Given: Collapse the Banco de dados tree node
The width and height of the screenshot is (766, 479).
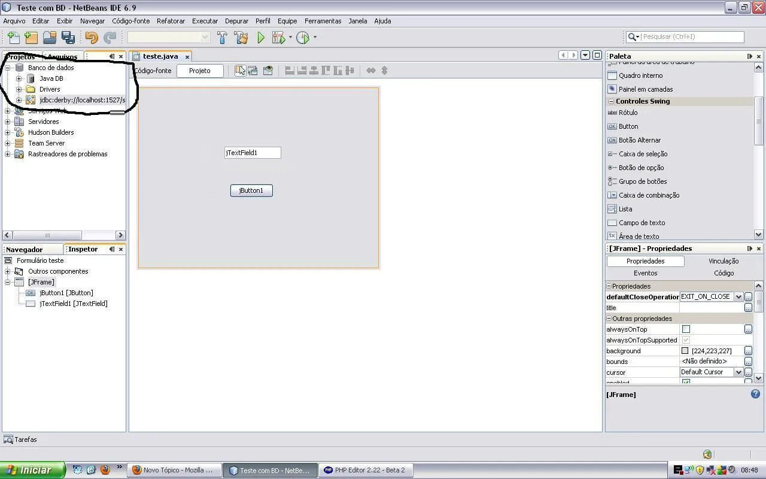Looking at the screenshot, I should click(x=8, y=68).
